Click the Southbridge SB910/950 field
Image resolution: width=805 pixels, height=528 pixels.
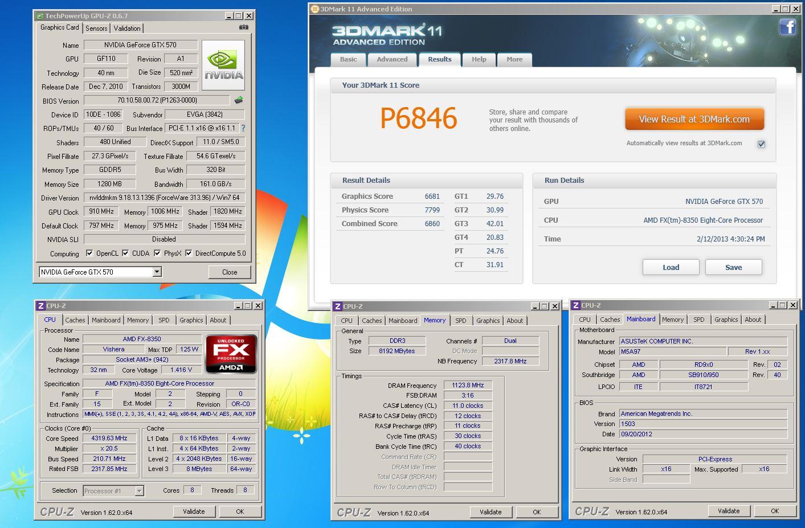pos(704,375)
